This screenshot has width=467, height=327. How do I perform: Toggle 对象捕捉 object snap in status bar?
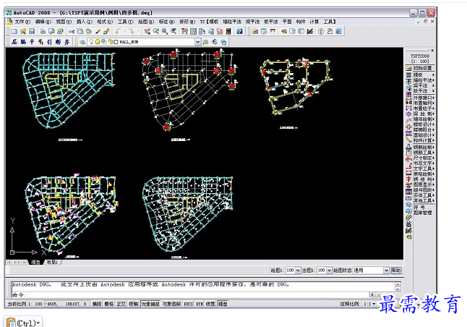click(x=150, y=304)
